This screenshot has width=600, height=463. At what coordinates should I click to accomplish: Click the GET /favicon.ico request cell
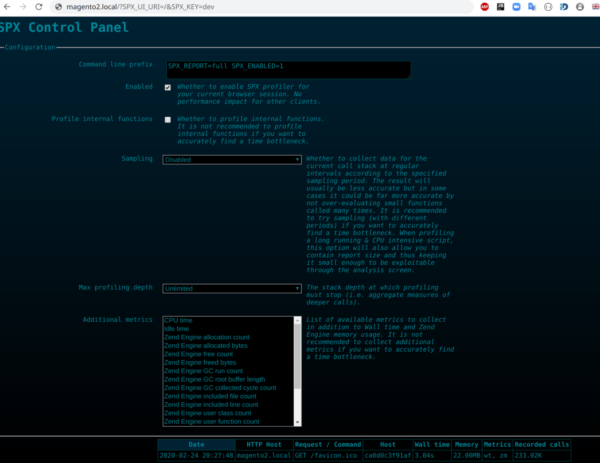pos(328,456)
